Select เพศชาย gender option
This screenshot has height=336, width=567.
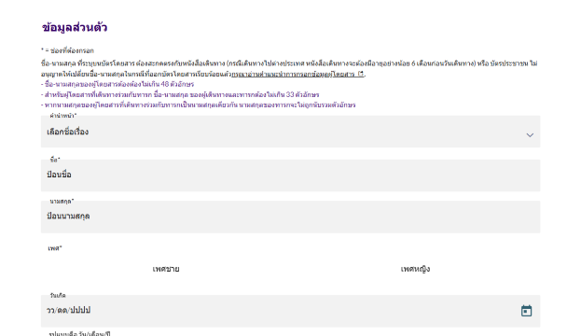[166, 269]
